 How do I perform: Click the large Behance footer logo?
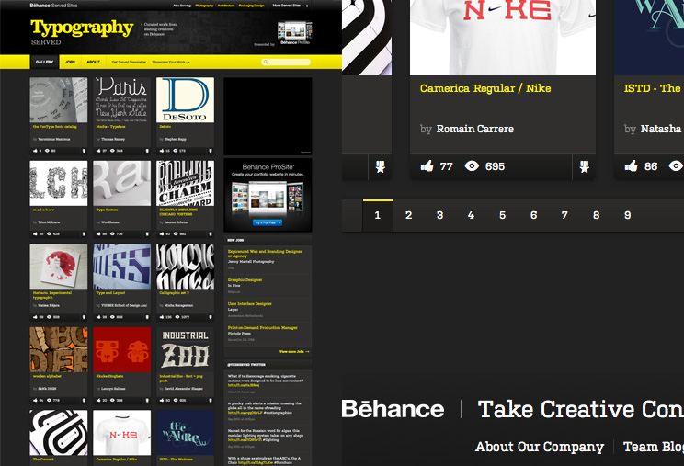(393, 409)
